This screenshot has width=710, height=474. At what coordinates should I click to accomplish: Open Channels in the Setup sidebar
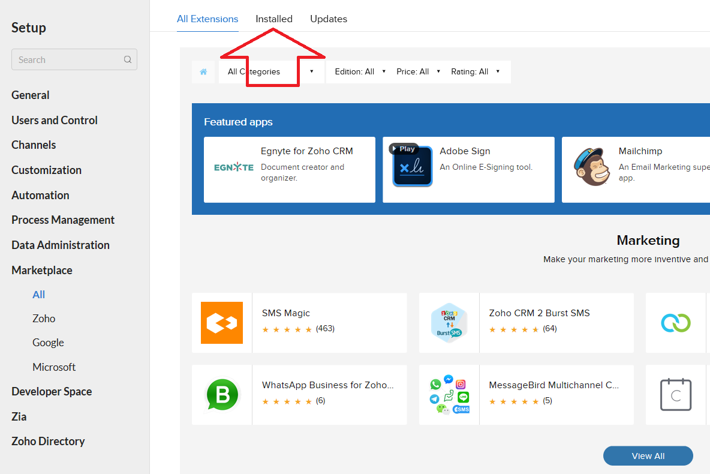pyautogui.click(x=34, y=145)
